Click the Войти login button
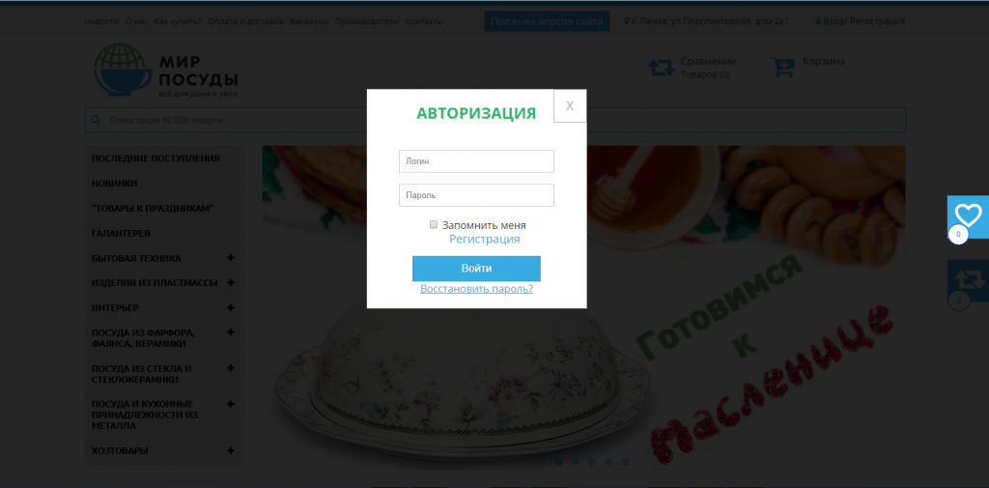The height and width of the screenshot is (488, 989). tap(476, 269)
